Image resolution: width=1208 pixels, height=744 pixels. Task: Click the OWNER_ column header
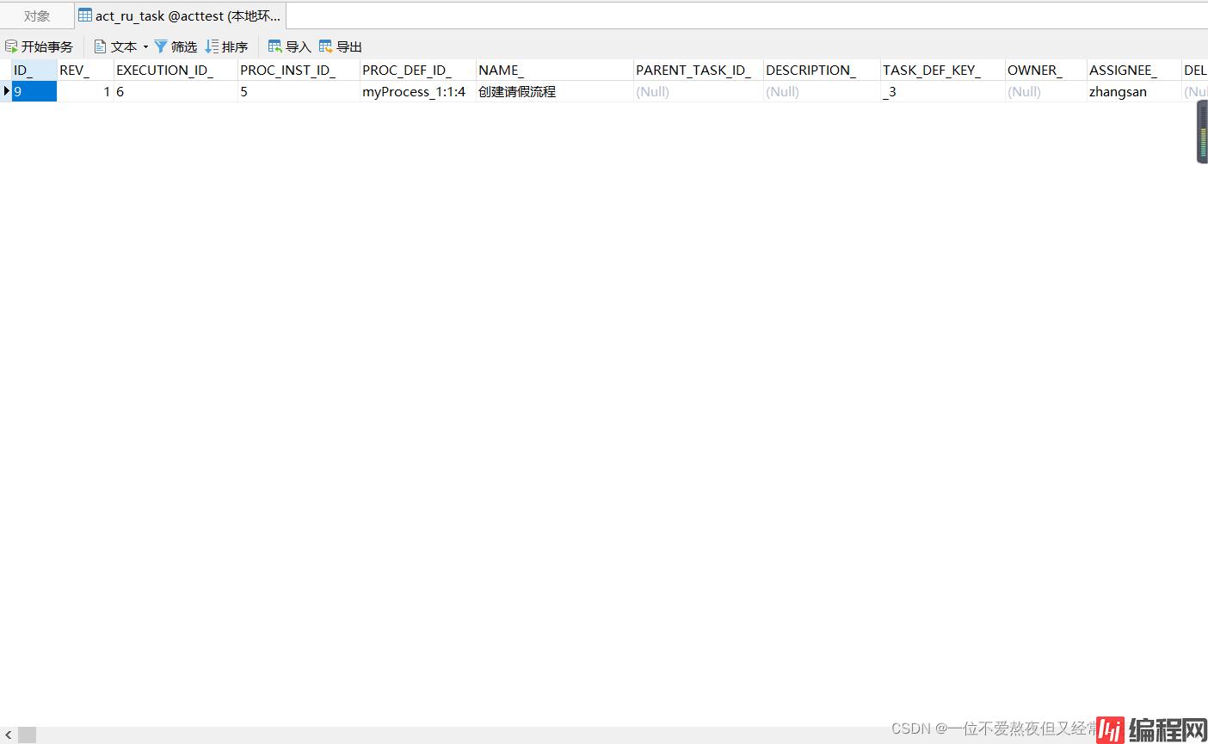pyautogui.click(x=1046, y=70)
